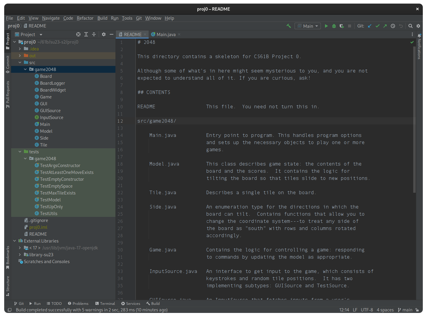The width and height of the screenshot is (427, 318).
Task: Expand the .idea folder
Action: tap(20, 49)
